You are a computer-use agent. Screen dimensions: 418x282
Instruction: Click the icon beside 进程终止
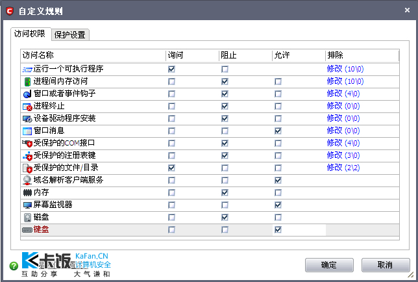pos(27,107)
